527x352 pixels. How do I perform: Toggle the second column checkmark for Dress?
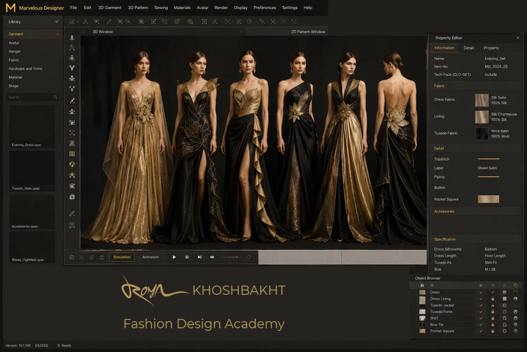pyautogui.click(x=493, y=292)
